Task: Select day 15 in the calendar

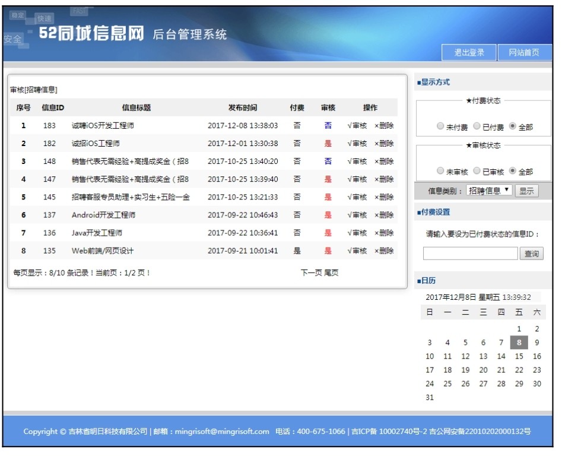Action: [519, 356]
